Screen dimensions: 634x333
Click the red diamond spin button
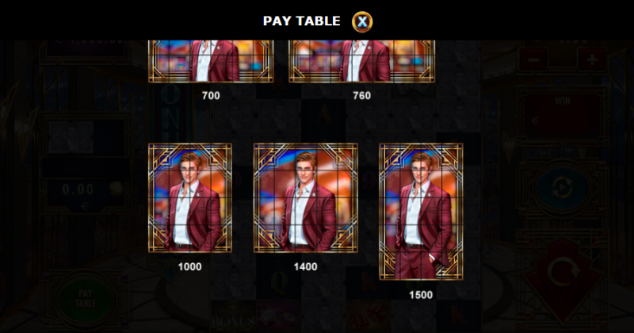563,276
